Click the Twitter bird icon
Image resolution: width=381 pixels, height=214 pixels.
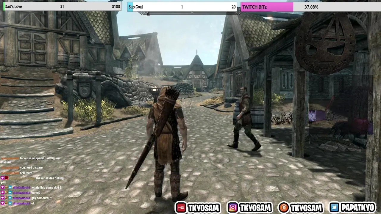click(335, 207)
